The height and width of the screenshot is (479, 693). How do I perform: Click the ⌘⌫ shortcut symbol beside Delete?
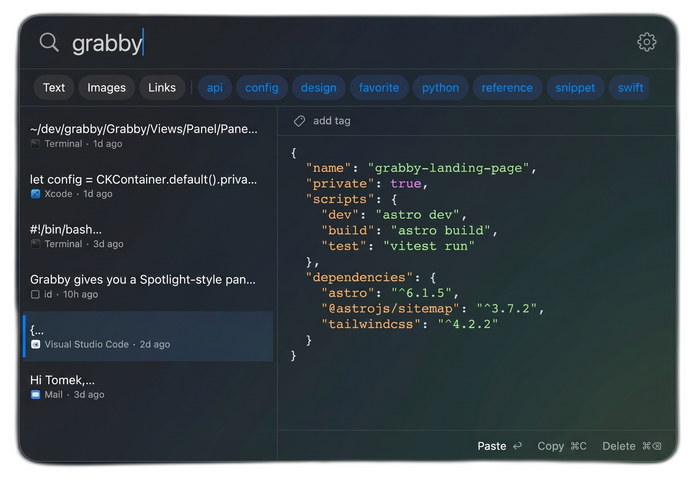(x=652, y=446)
